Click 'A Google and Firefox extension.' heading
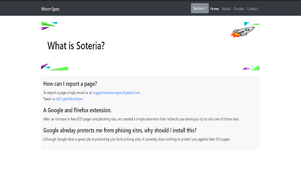The width and height of the screenshot is (301, 188). tap(77, 110)
